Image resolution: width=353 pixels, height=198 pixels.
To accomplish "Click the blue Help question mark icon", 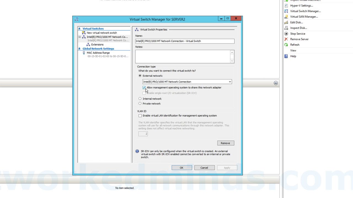I will pos(286,56).
